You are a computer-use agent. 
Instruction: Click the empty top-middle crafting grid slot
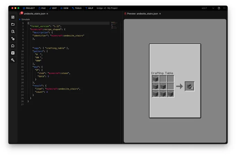(x=163, y=79)
